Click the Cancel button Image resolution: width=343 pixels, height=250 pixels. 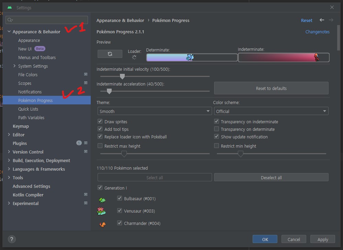(294, 239)
